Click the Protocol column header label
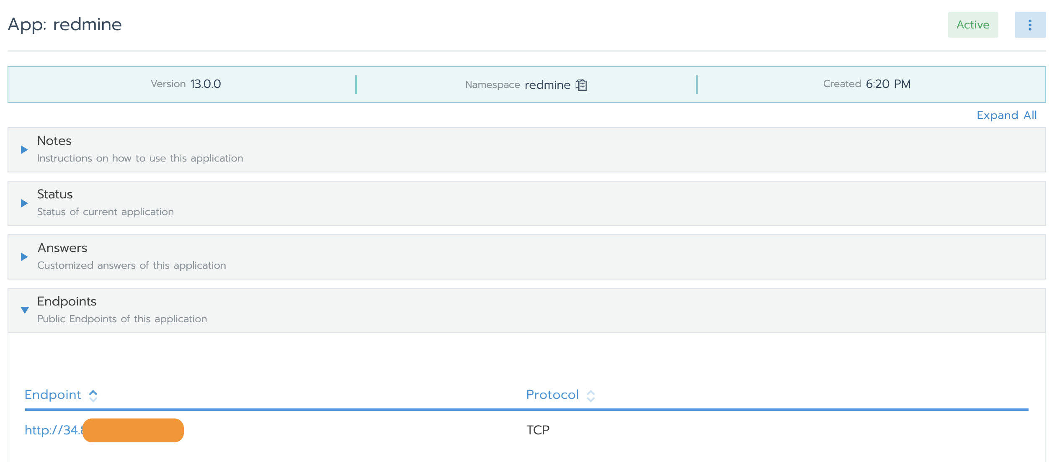 click(552, 395)
